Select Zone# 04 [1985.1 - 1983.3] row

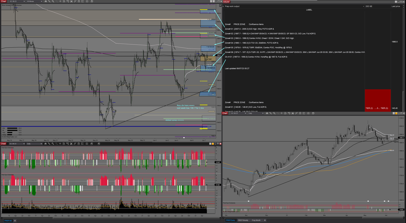(x=252, y=43)
